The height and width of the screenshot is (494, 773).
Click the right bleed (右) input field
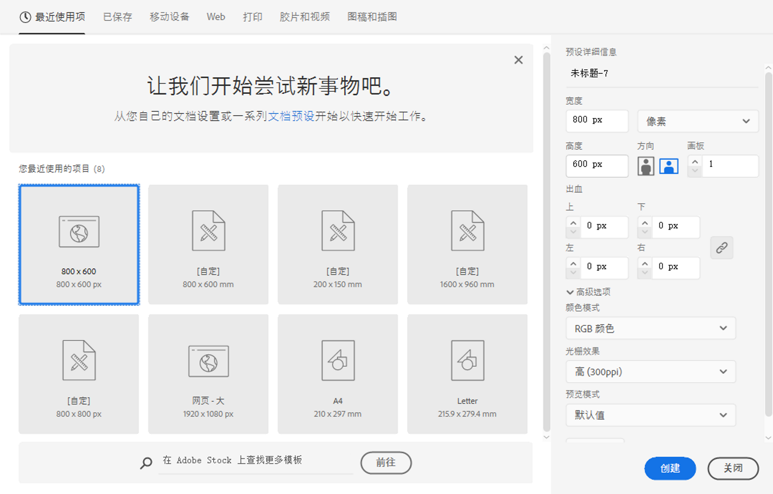click(x=676, y=267)
